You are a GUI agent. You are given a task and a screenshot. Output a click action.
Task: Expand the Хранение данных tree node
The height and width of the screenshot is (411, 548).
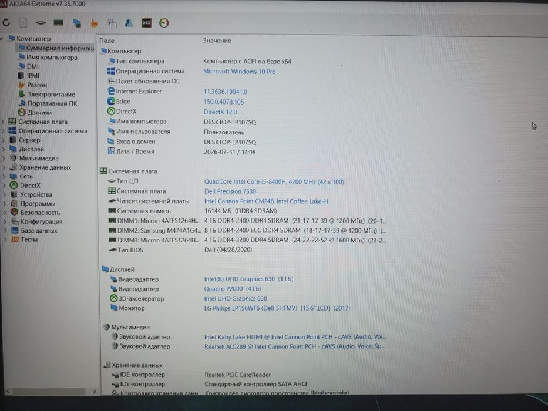[x=4, y=167]
